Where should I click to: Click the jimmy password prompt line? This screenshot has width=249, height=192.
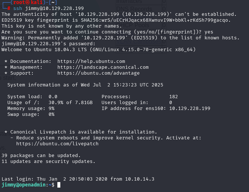(49, 44)
